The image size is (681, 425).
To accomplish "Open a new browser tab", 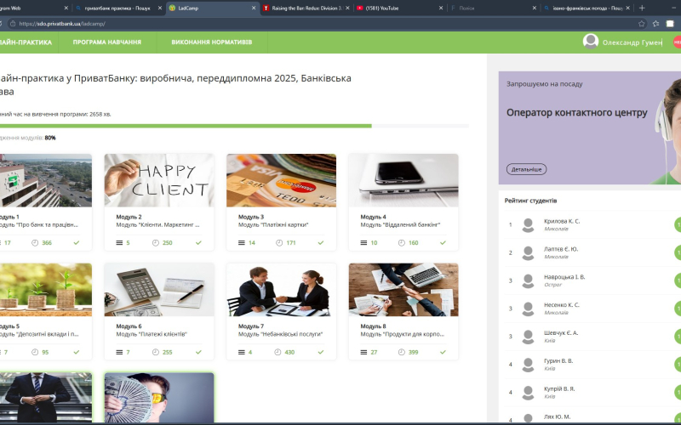I will pos(642,8).
